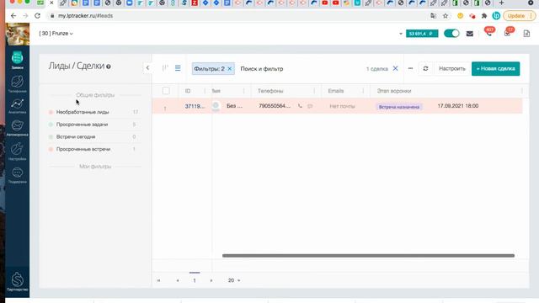Open the Этап воронки column options menu
539x303 pixels.
[522, 91]
